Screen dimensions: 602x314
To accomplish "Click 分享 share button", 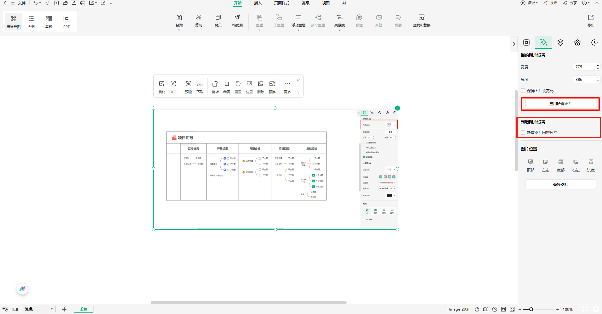I will [570, 3].
